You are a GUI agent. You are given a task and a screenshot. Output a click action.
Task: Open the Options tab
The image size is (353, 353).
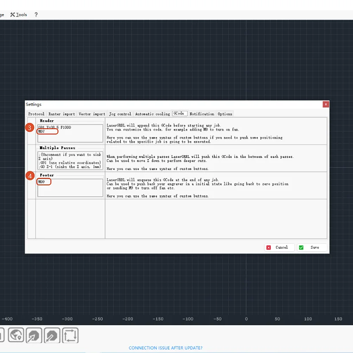click(x=225, y=114)
